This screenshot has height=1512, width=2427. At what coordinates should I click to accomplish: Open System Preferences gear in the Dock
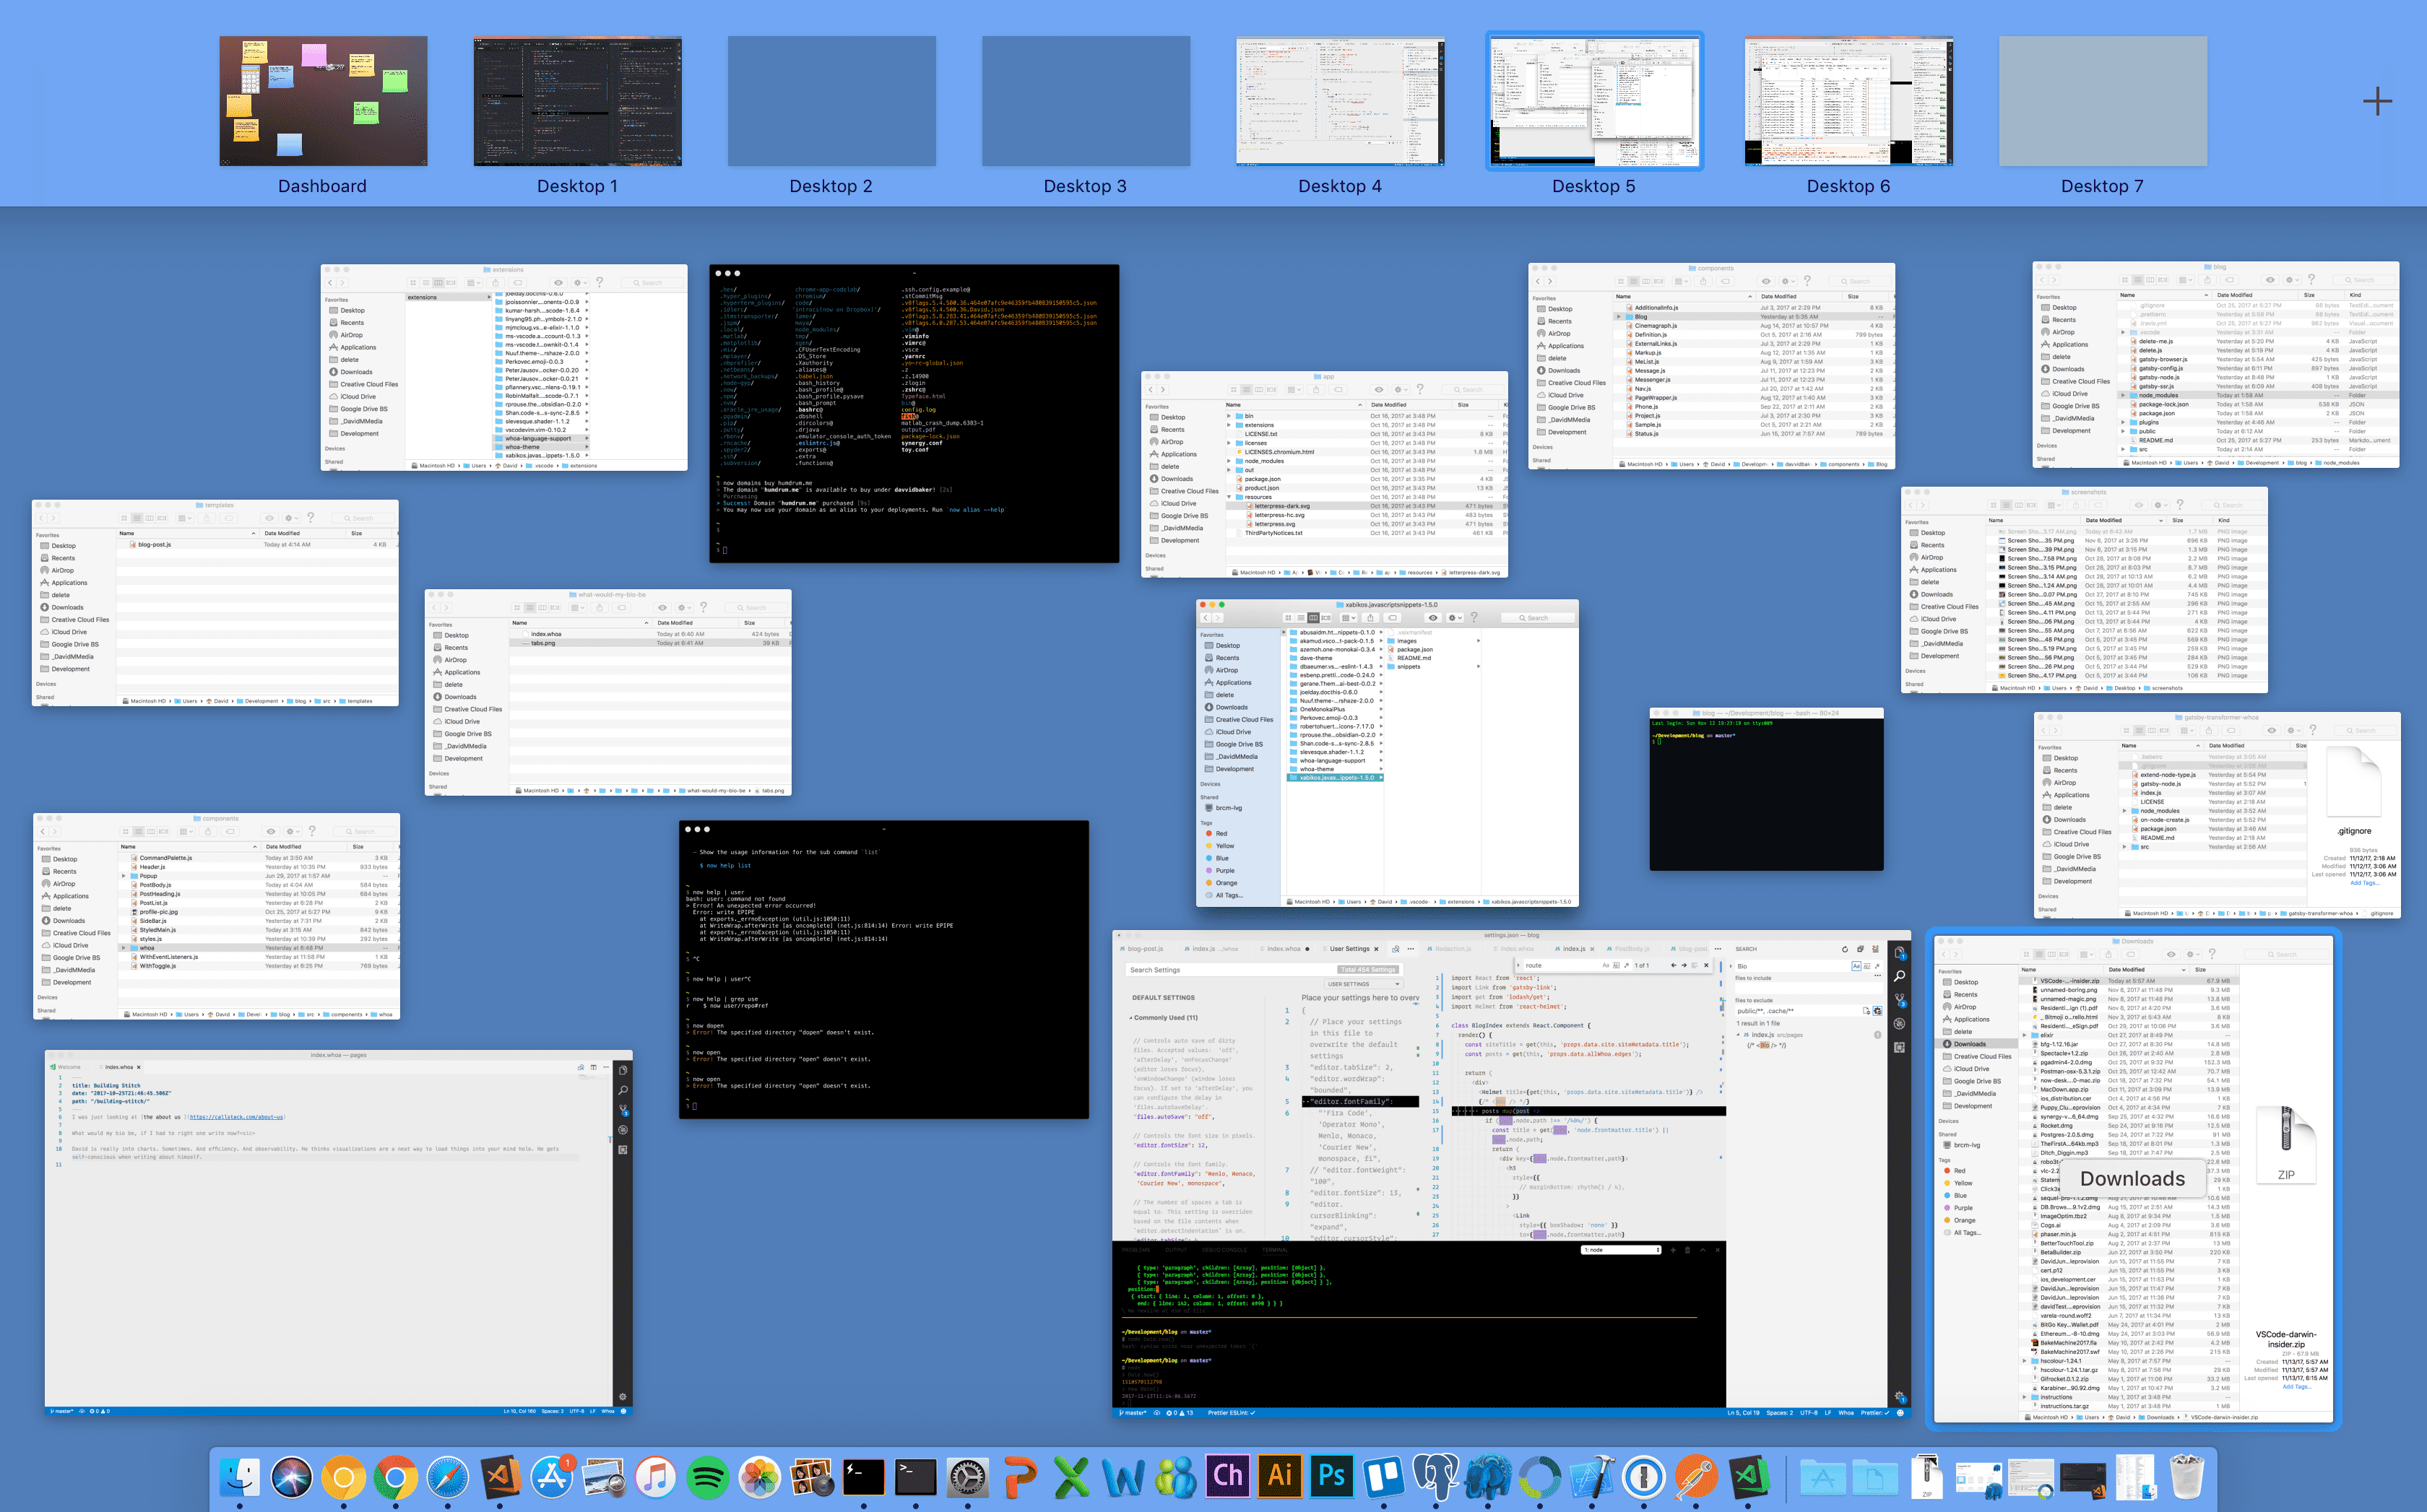pyautogui.click(x=967, y=1477)
